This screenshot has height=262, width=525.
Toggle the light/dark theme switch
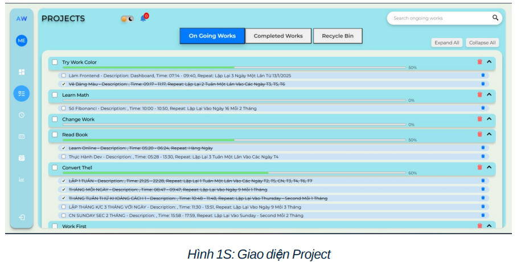point(127,19)
